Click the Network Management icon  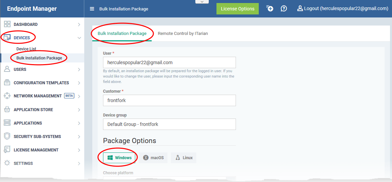click(7, 96)
